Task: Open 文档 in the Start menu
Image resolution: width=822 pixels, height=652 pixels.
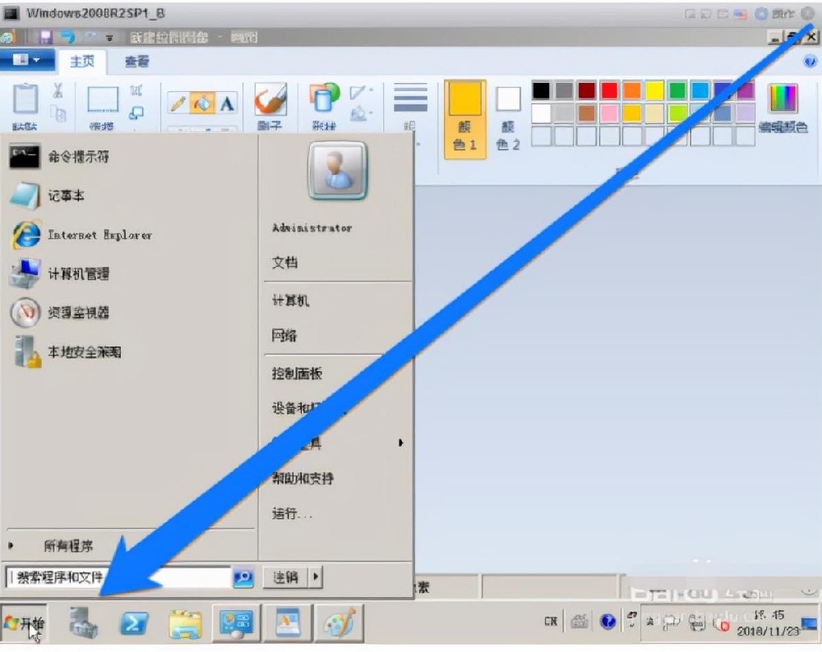Action: pyautogui.click(x=284, y=263)
